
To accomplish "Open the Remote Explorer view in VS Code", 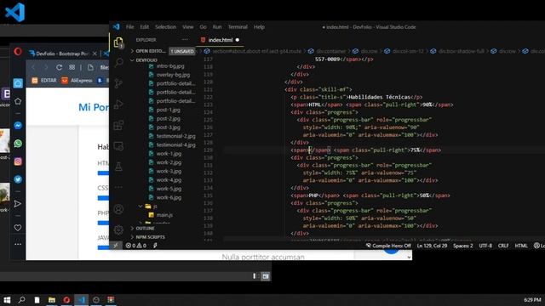I will 118,146.
